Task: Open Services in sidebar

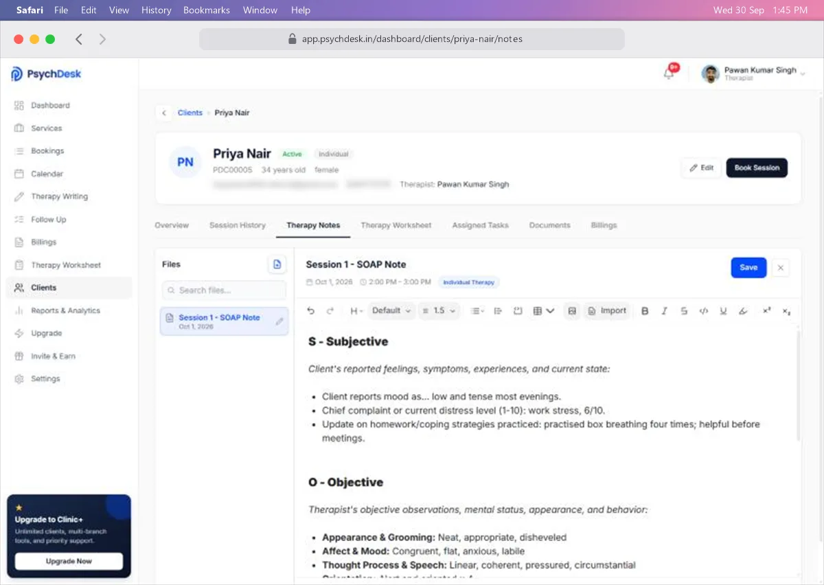Action: coord(69,128)
